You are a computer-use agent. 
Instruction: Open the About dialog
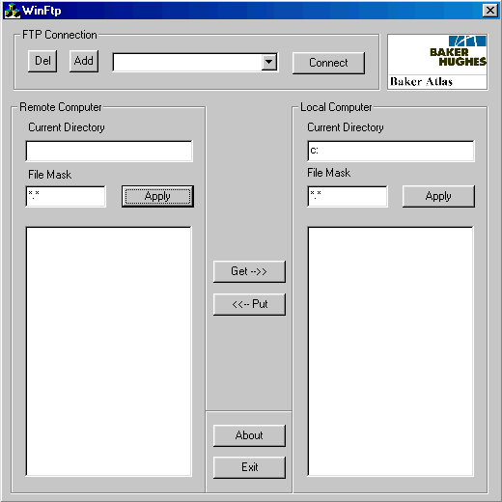pos(249,435)
